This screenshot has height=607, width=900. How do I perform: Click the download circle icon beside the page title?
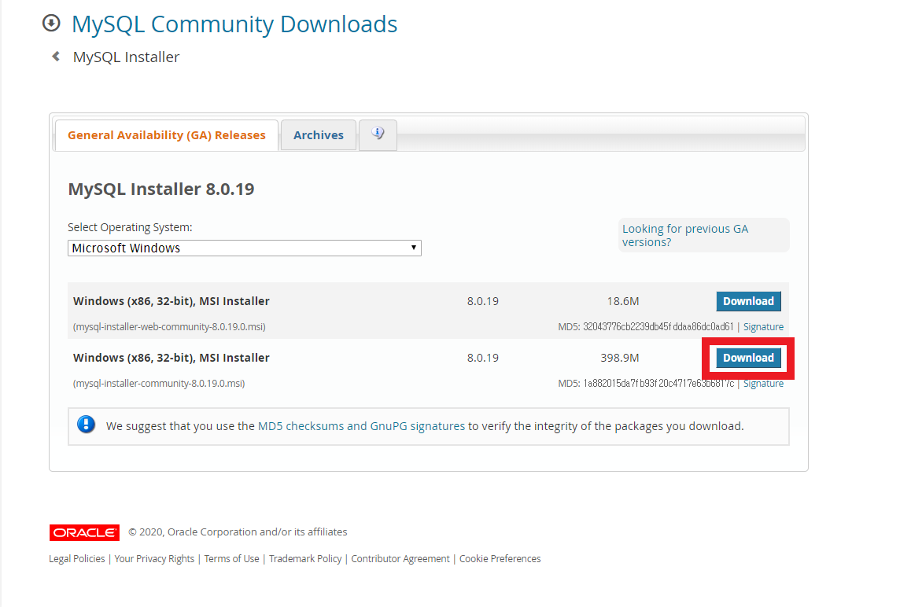click(51, 24)
